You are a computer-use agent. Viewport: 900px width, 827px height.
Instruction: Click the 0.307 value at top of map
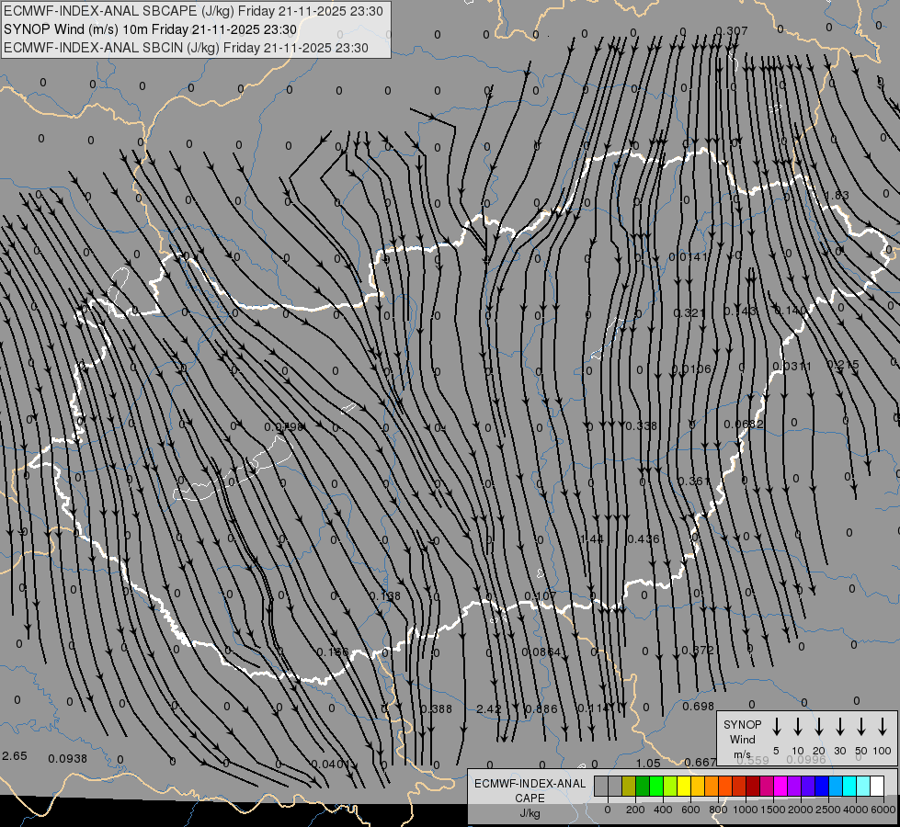point(731,31)
